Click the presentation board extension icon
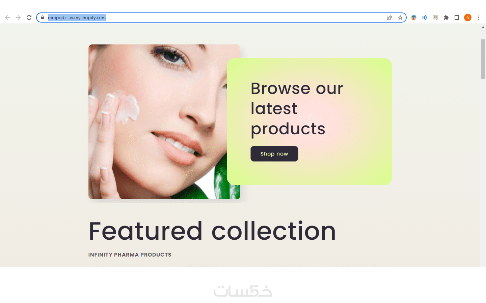Image resolution: width=486 pixels, height=303 pixels. 435,18
